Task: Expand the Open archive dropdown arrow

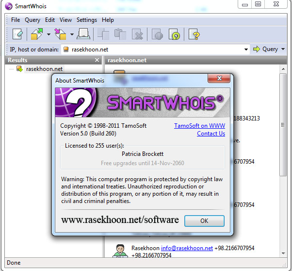Action: click(49, 34)
